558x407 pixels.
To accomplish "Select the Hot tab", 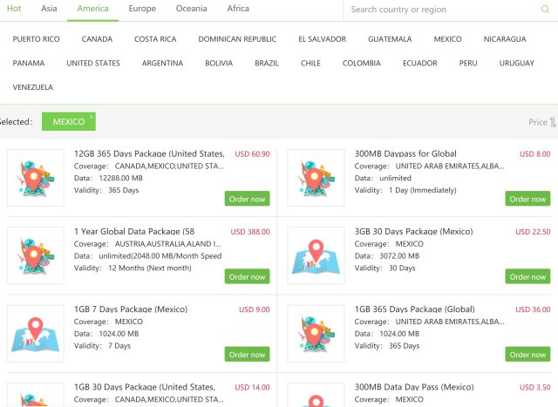I will click(14, 9).
